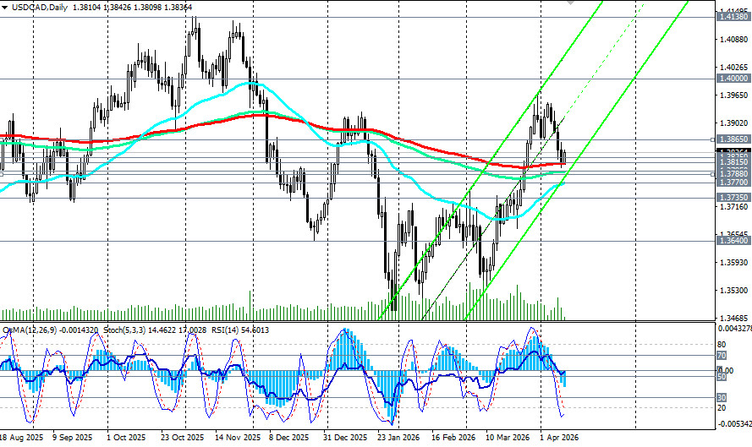The image size is (752, 447).
Task: Click the 31 Dec 2025 date label
Action: pos(345,438)
